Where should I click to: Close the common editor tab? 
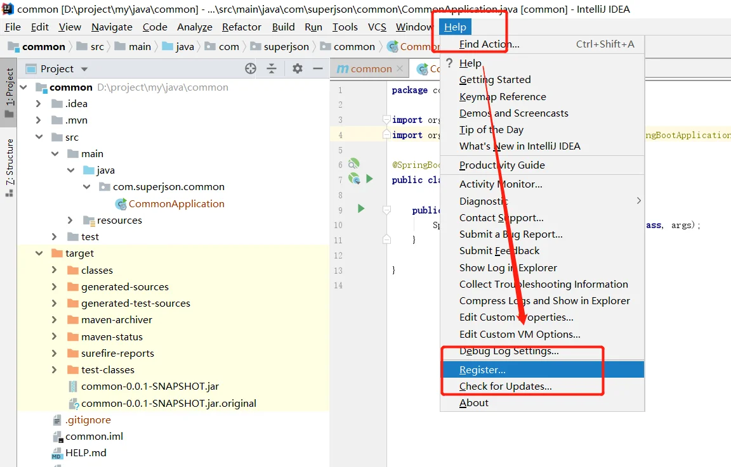coord(400,68)
